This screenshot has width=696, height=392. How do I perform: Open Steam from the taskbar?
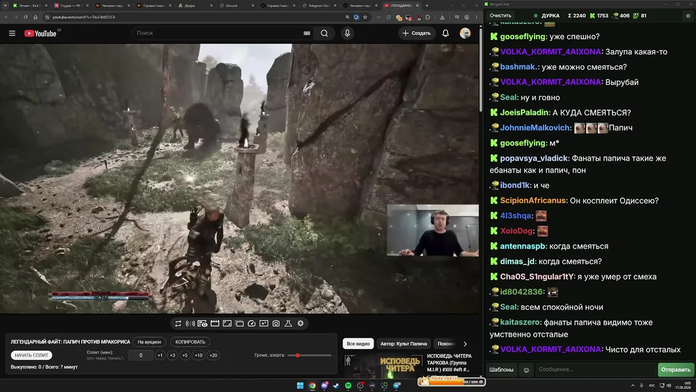tap(336, 386)
